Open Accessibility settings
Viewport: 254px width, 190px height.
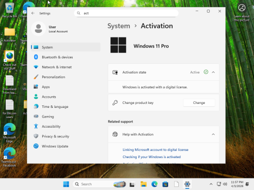[x=66, y=126]
